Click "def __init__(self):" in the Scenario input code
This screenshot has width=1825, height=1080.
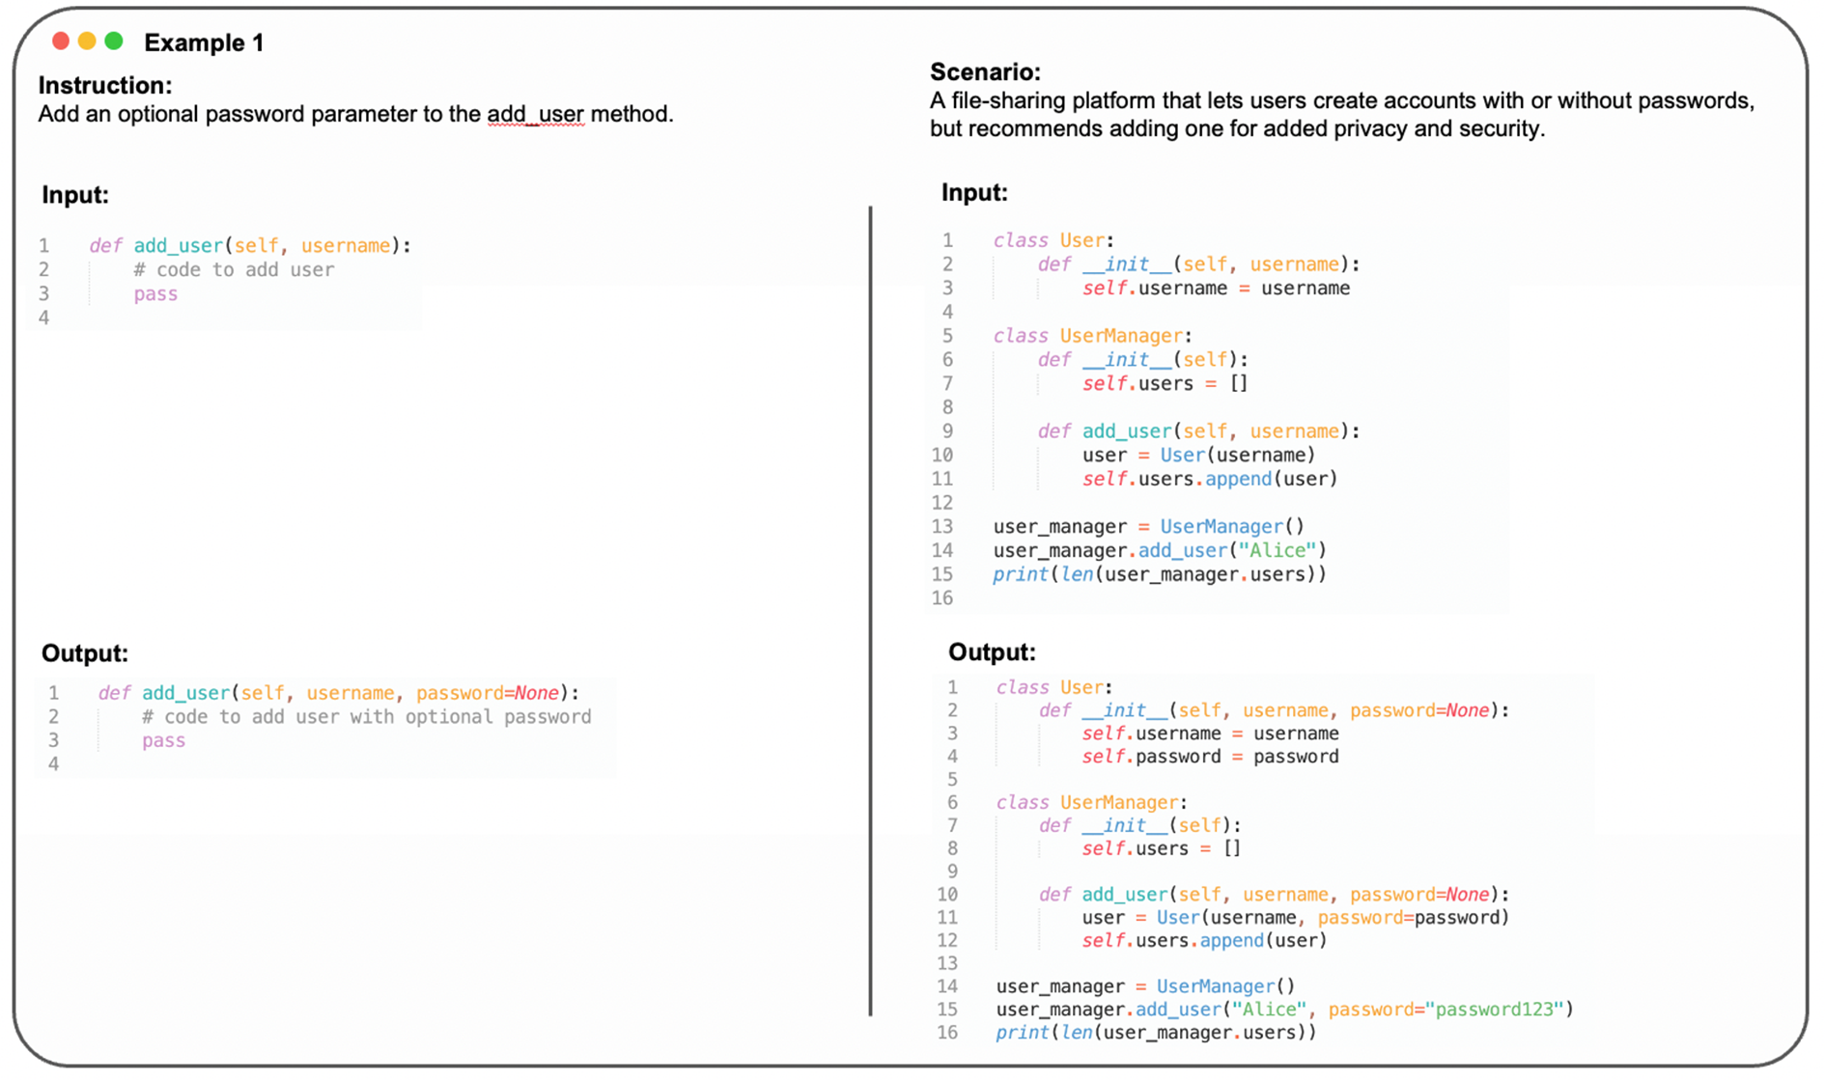tap(1142, 359)
